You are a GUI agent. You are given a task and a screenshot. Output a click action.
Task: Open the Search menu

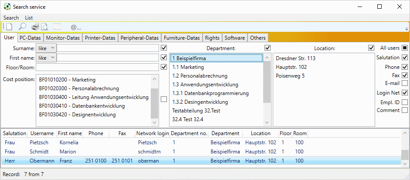[x=11, y=18]
